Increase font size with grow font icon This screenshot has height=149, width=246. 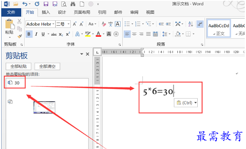[75, 24]
